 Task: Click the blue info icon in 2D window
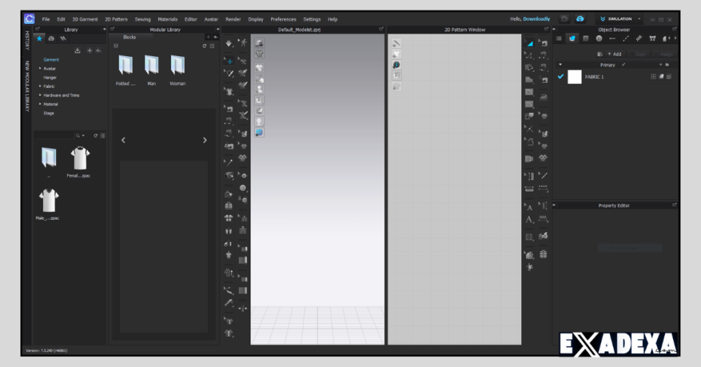pyautogui.click(x=396, y=64)
